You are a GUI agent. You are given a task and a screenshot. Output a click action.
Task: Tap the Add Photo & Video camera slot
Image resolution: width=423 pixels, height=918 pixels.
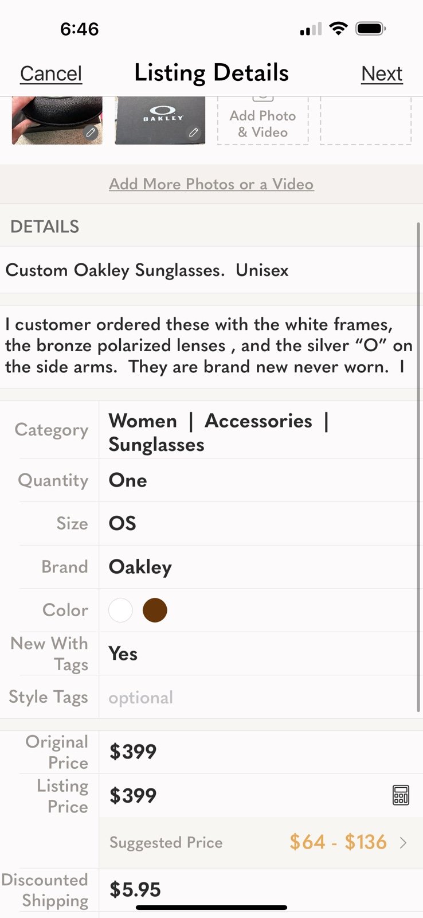pyautogui.click(x=263, y=120)
